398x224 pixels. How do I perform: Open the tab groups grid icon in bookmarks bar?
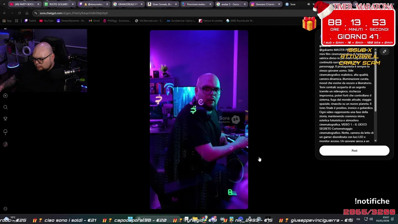click(16, 21)
